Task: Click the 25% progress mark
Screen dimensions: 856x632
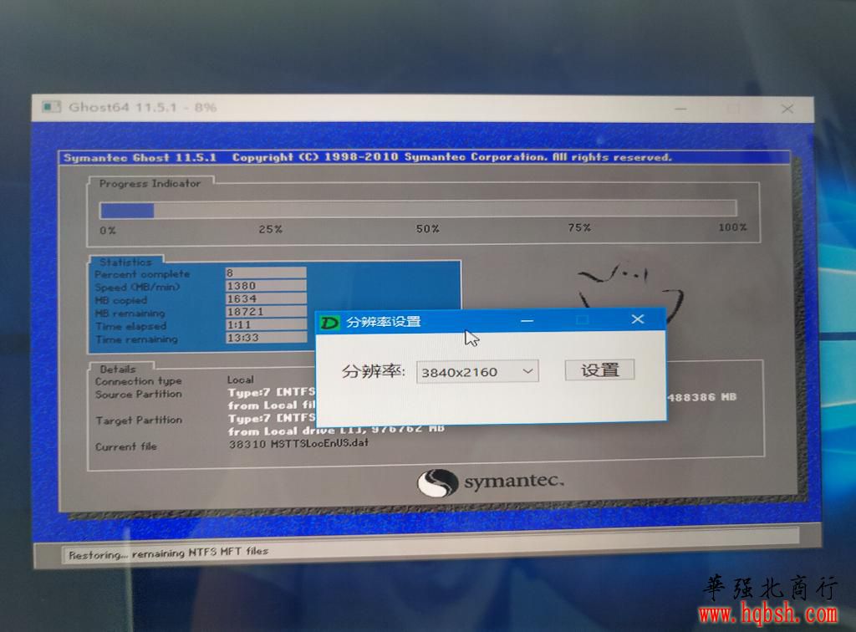Action: pos(270,229)
